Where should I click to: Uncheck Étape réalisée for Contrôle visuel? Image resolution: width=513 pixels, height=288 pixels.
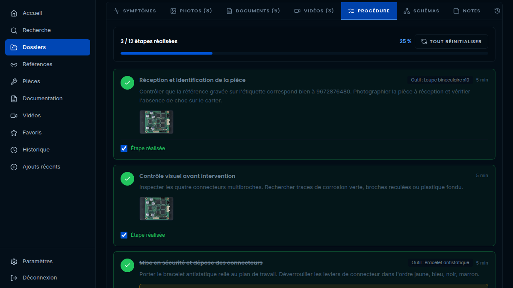[124, 235]
